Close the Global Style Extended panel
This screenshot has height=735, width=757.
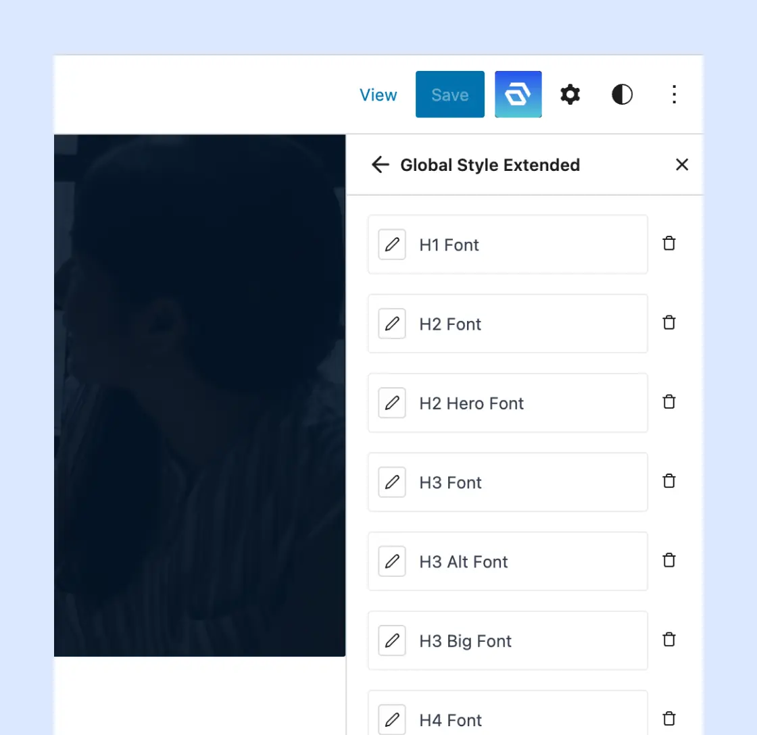tap(682, 165)
